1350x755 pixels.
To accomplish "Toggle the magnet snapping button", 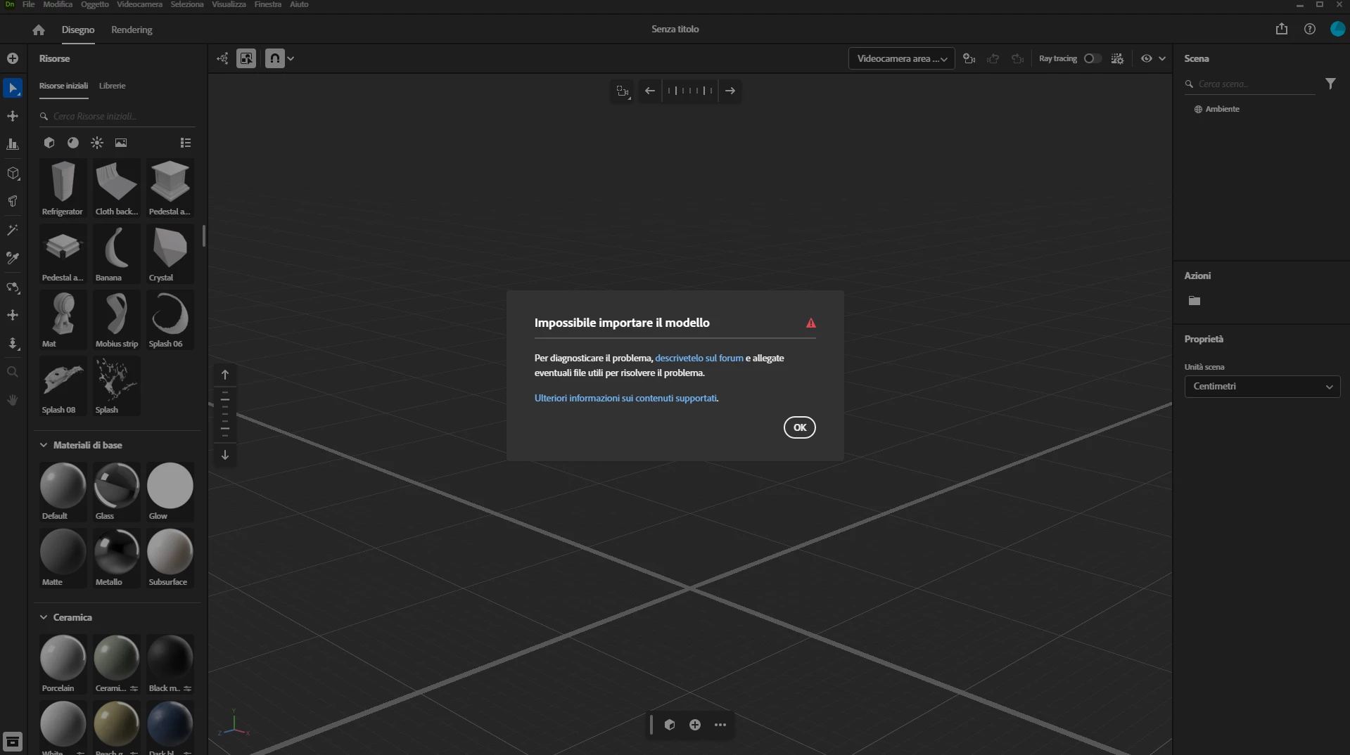I will [x=275, y=58].
